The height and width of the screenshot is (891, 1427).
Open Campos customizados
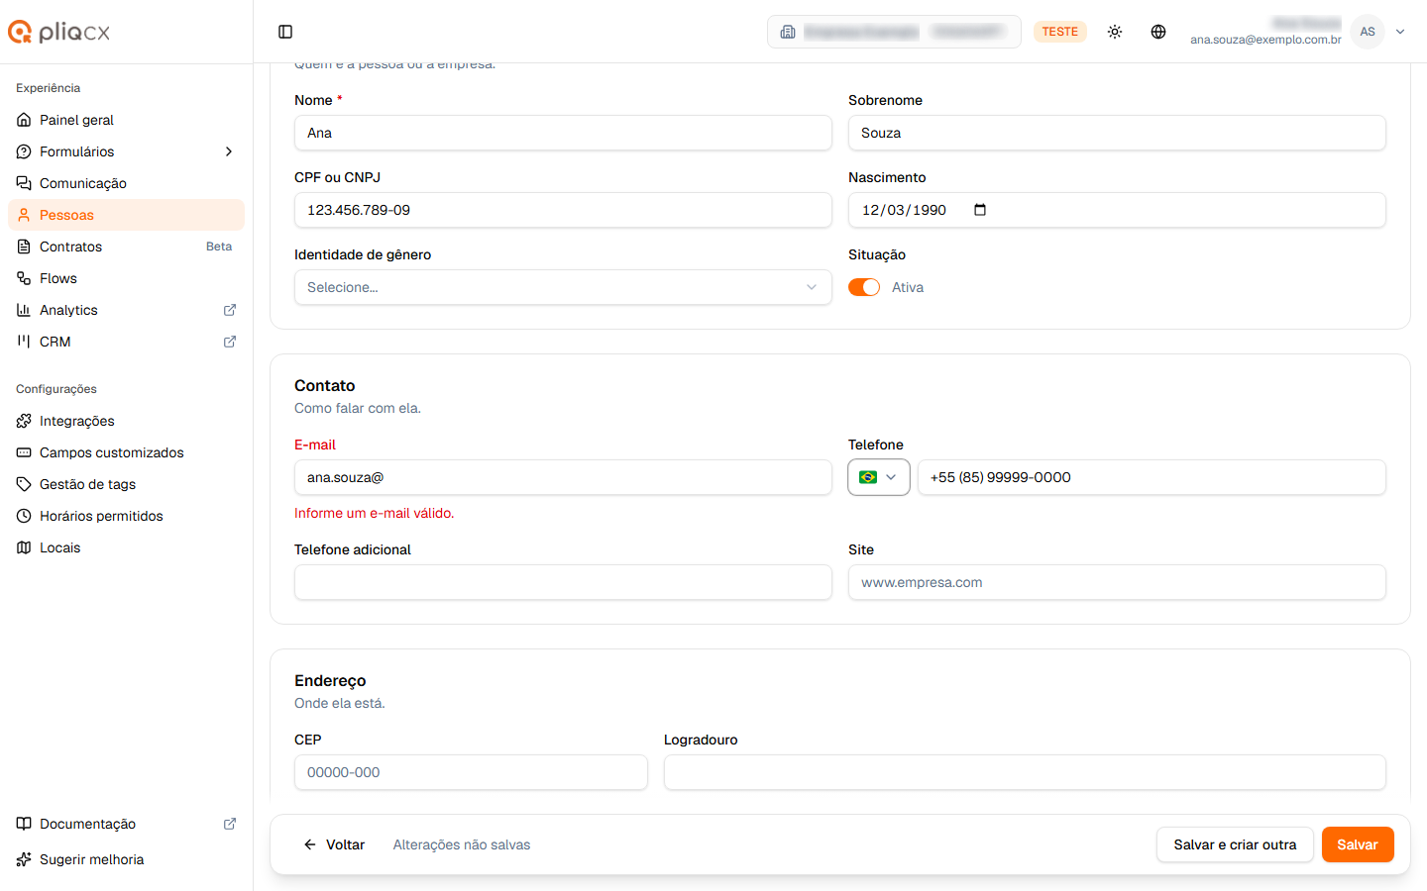click(x=126, y=452)
